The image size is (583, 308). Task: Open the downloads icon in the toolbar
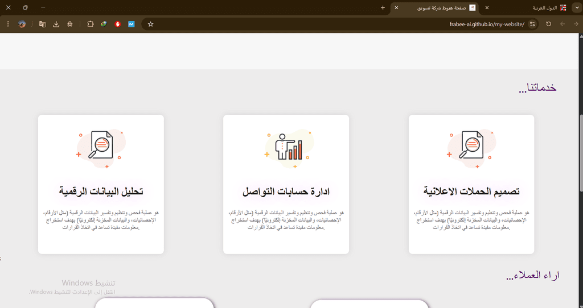56,24
